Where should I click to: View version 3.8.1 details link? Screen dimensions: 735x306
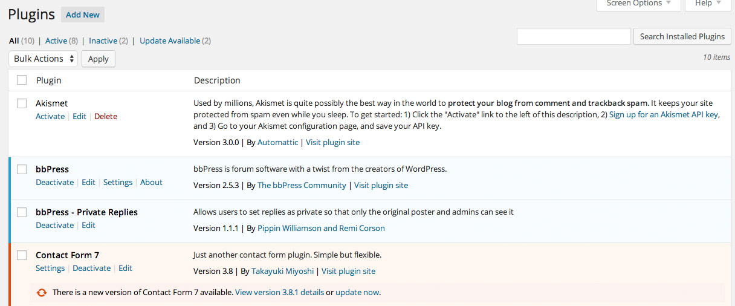(x=279, y=292)
